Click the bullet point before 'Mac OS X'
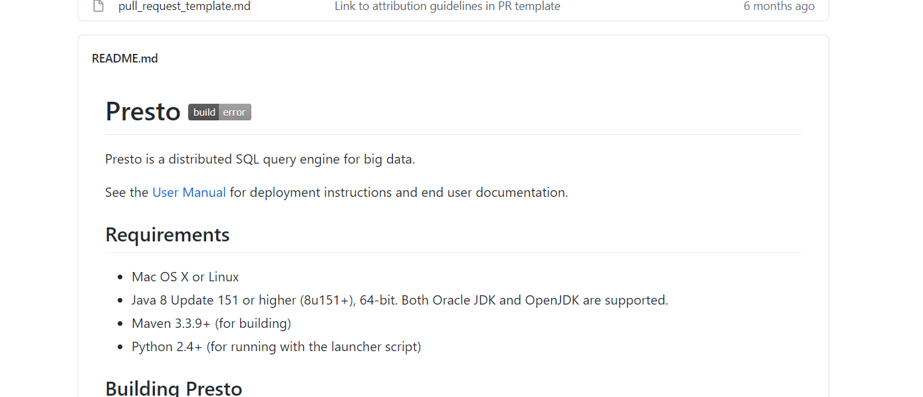The width and height of the screenshot is (923, 397). (120, 277)
